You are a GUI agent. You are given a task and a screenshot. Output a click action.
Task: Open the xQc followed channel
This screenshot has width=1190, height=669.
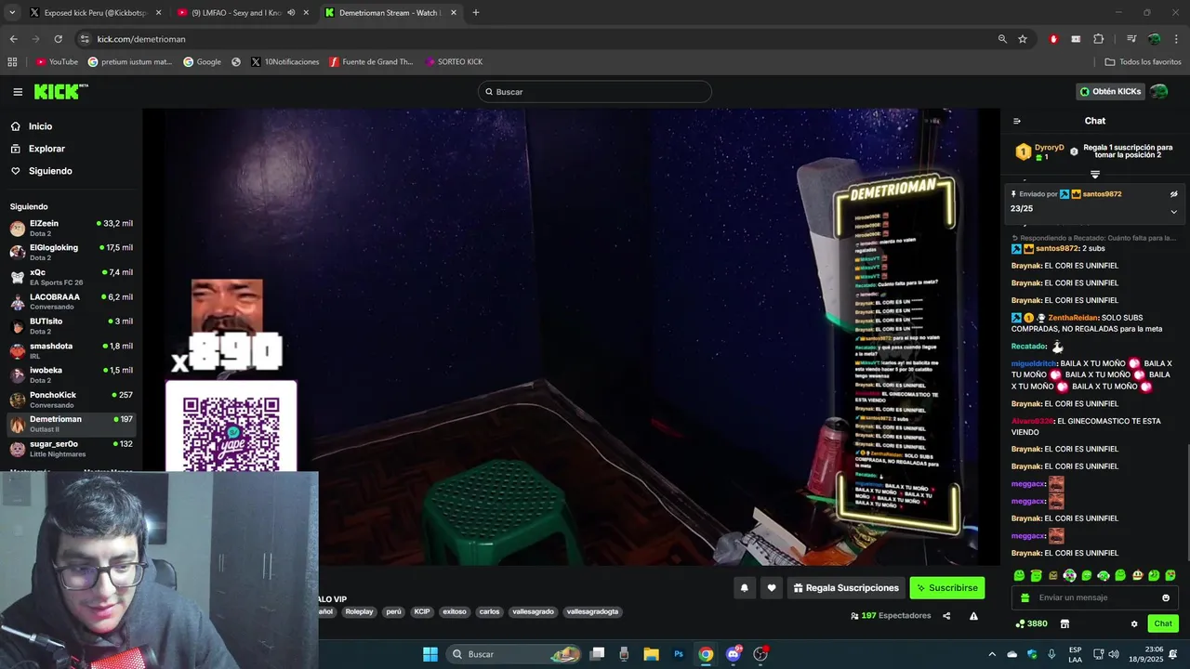71,277
